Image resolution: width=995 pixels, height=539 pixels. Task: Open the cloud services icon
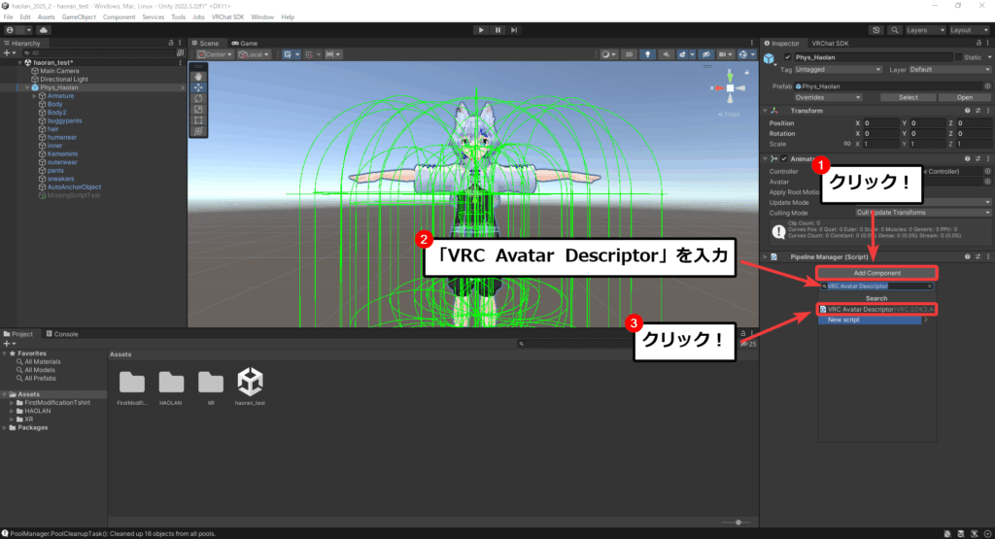(43, 30)
